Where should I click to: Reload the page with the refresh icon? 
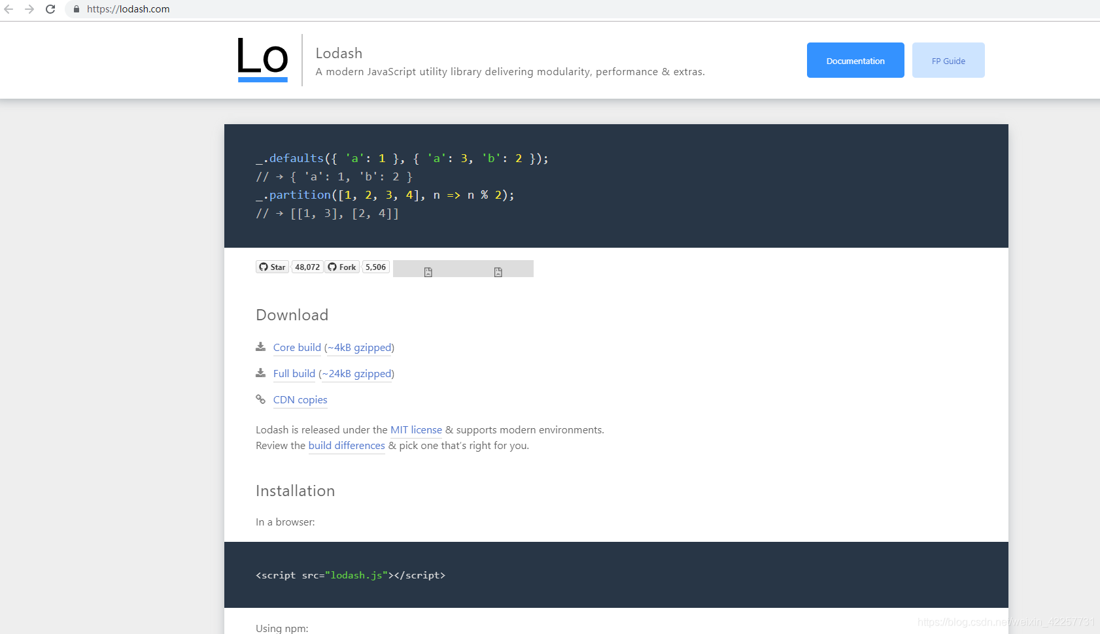coord(50,9)
